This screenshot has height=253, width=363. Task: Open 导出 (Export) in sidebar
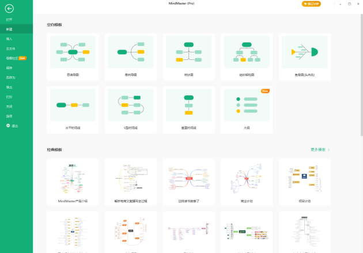tap(9, 87)
